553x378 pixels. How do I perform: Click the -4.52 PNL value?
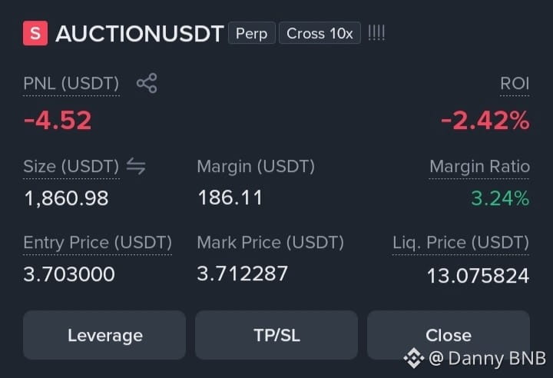(x=58, y=121)
